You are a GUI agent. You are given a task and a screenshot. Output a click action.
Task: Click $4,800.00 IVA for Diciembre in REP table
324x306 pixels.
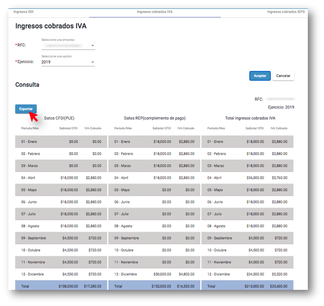tap(187, 274)
